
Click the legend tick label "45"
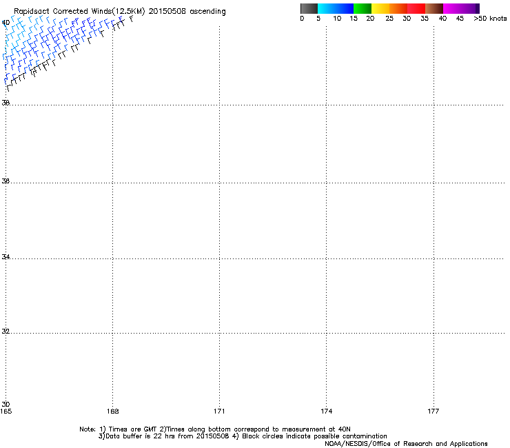point(460,19)
